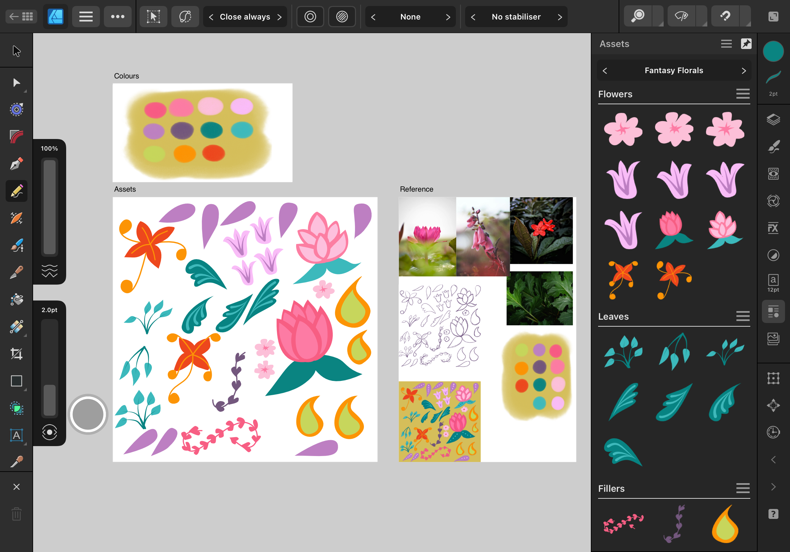Open the History clock studio
The image size is (790, 552).
click(x=773, y=432)
